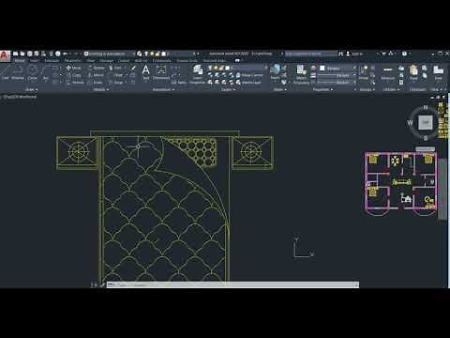This screenshot has width=450, height=338.
Task: Expand the Modify panel title
Action: (x=100, y=89)
